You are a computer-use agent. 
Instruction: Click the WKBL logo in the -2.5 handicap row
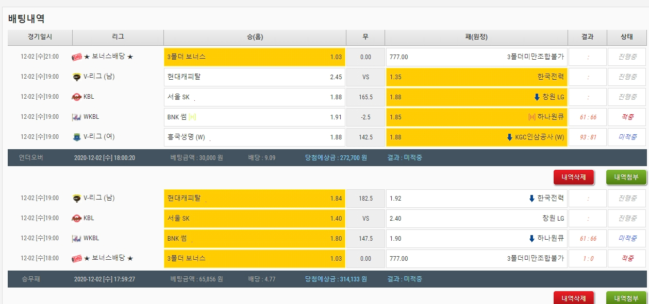click(x=77, y=117)
